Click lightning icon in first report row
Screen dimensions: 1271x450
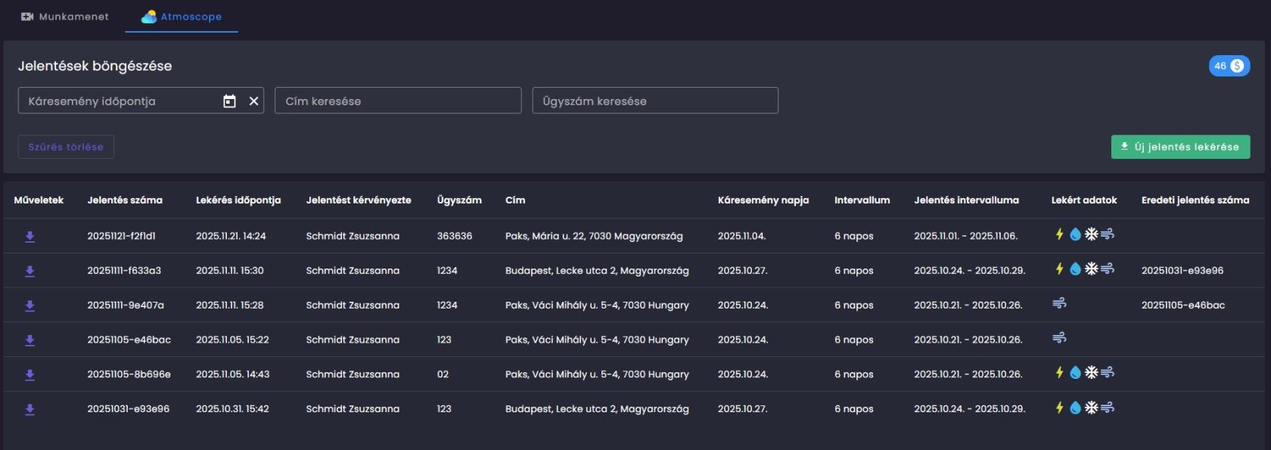tap(1059, 234)
